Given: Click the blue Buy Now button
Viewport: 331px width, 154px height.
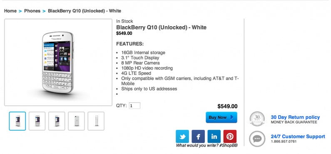Looking at the screenshot, I should click(x=221, y=117).
